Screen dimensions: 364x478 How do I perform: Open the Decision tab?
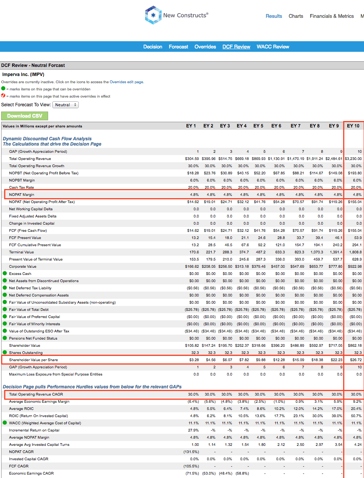tap(153, 47)
